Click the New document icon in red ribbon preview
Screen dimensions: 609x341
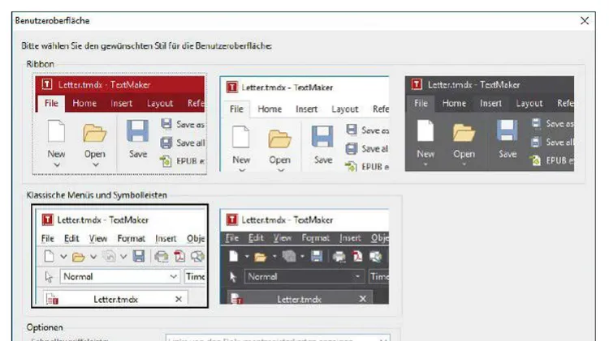[x=56, y=131]
